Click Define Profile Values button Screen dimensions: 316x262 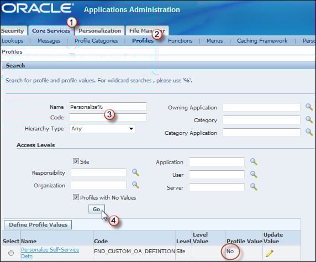tap(38, 224)
